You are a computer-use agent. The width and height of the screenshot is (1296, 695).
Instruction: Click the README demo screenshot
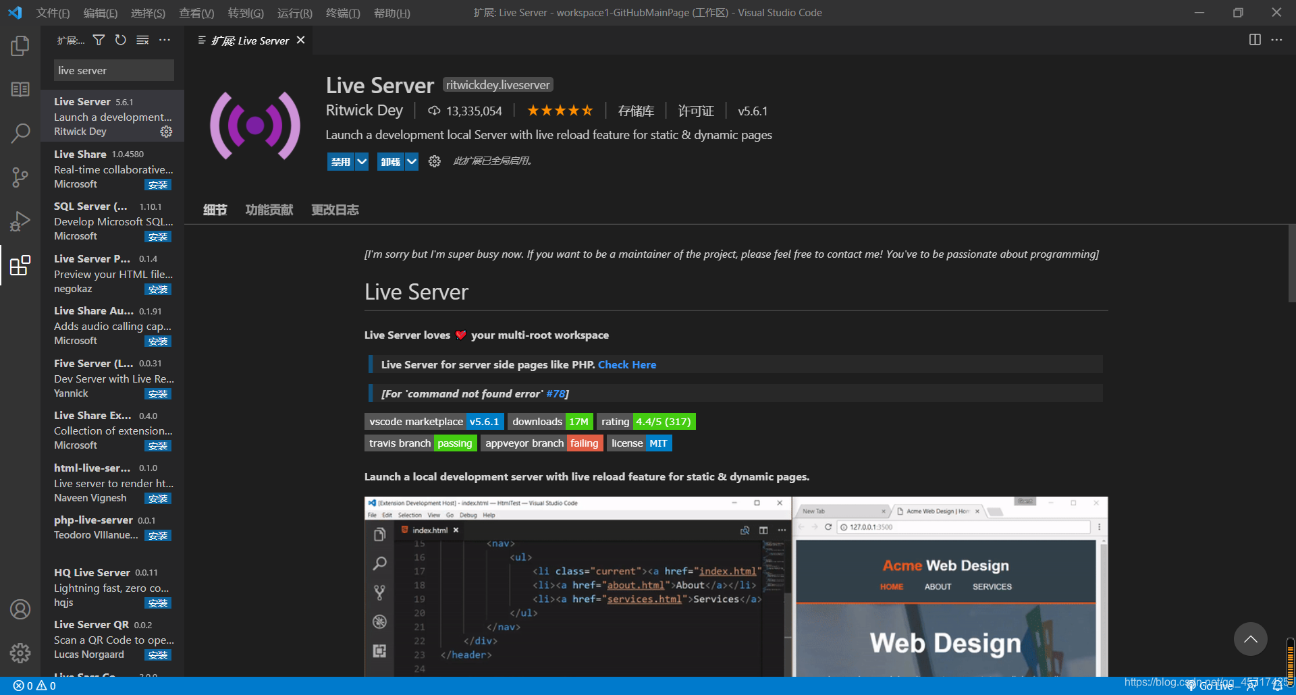point(736,586)
